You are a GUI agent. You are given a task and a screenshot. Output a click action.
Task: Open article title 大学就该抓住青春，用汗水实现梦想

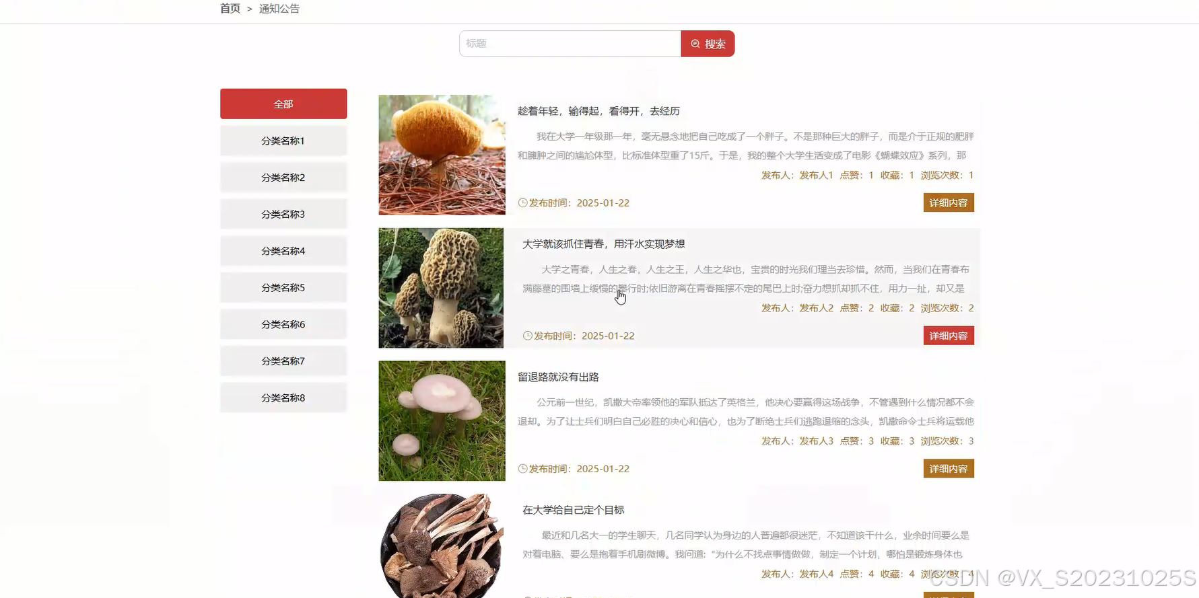pyautogui.click(x=604, y=244)
